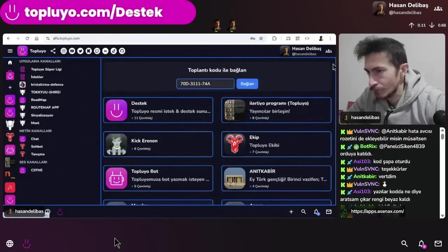
Task: Click the globe icon at screen bottom left
Action: point(10,244)
